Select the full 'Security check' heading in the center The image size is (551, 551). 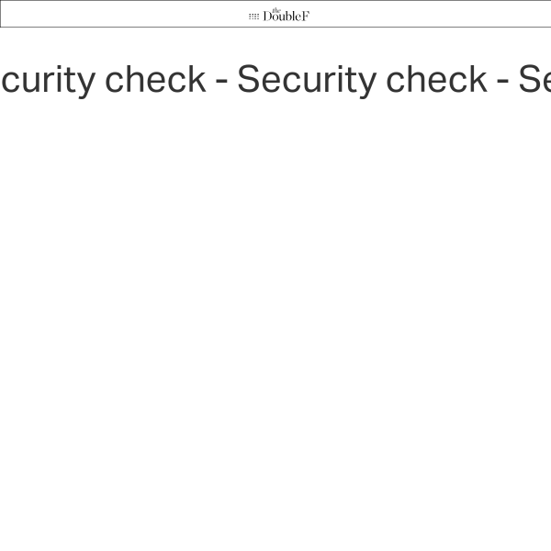coord(363,80)
